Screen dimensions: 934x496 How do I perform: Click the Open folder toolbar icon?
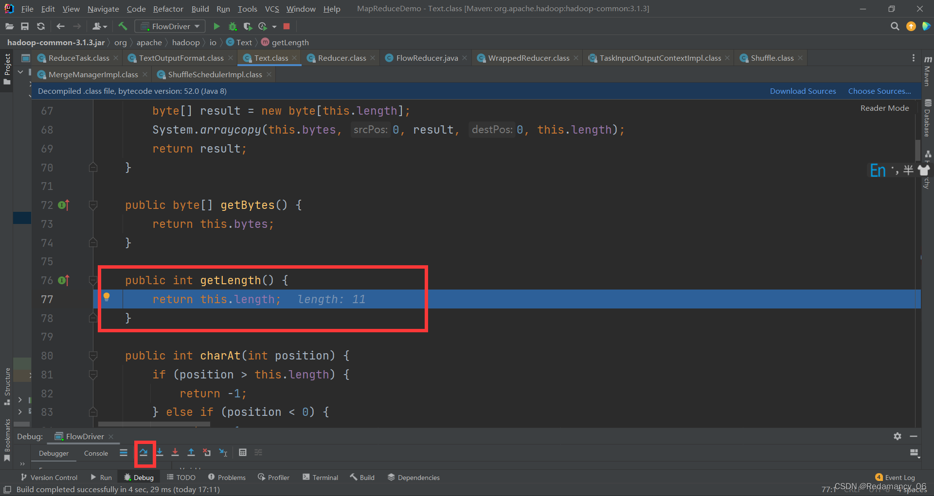point(9,26)
